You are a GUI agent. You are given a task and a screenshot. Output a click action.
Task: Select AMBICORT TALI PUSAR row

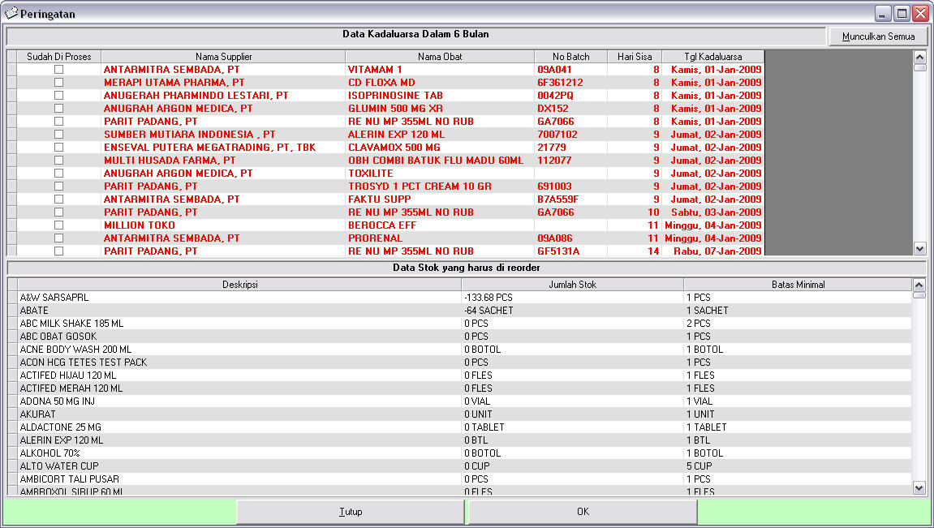click(465, 479)
